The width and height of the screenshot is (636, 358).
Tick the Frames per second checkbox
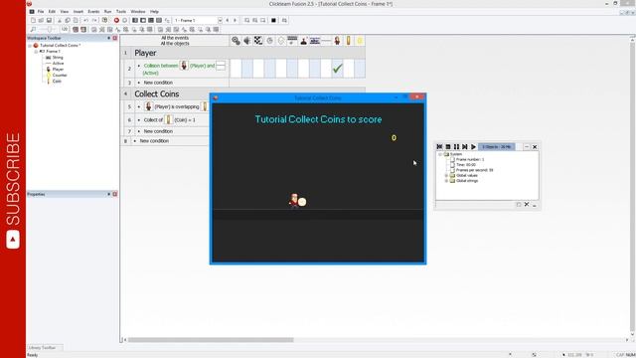pos(452,170)
